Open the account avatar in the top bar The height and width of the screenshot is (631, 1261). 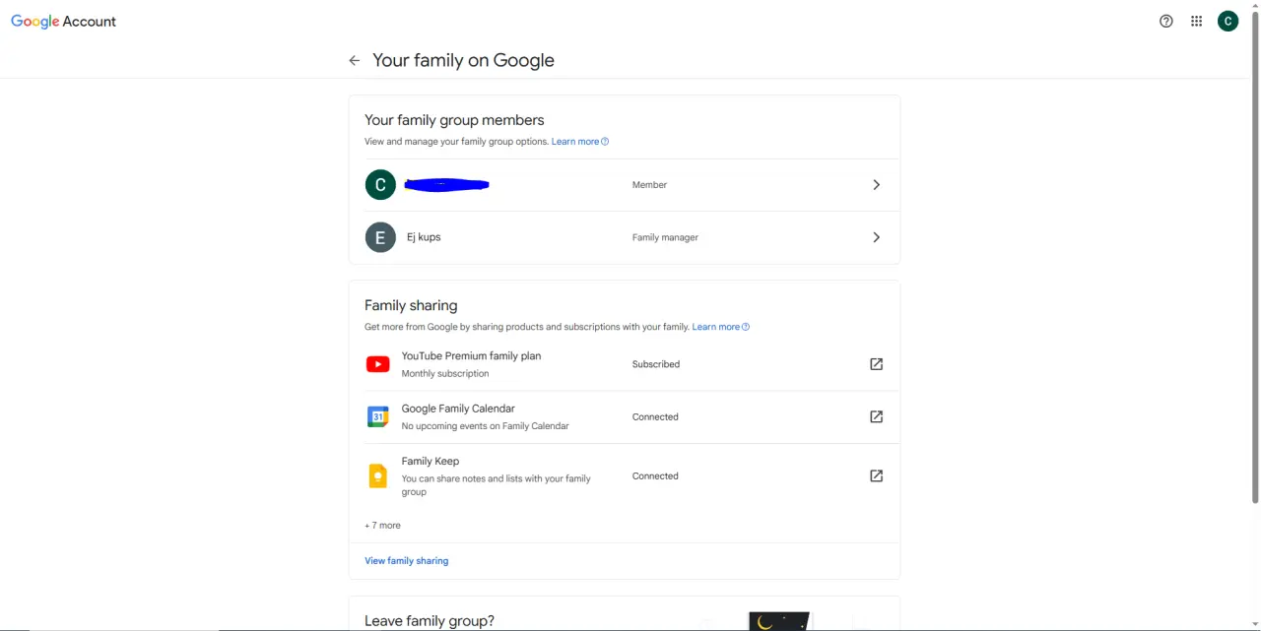(x=1228, y=22)
